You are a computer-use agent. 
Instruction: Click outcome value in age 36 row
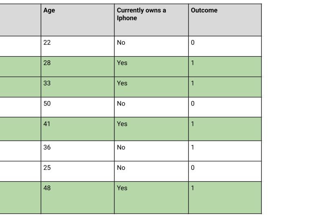pos(193,147)
